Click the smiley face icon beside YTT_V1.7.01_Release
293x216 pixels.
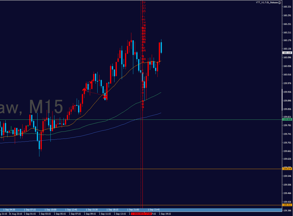point(280,2)
